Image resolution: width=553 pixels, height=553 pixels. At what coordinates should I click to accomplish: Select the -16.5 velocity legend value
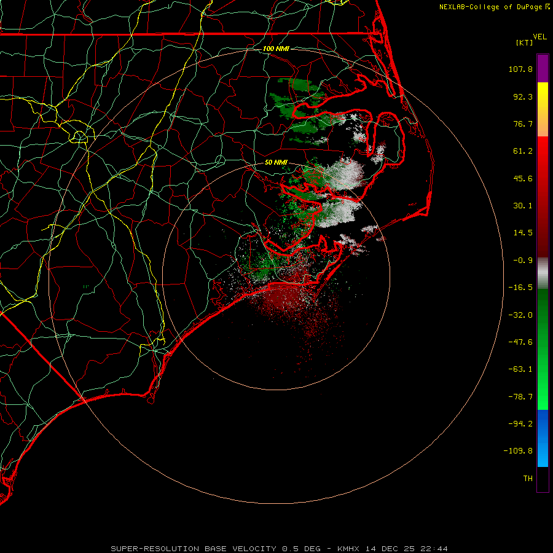[x=520, y=288]
